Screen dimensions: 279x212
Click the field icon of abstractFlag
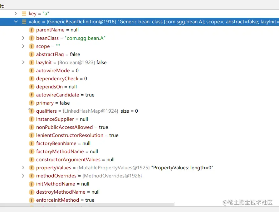(32, 54)
